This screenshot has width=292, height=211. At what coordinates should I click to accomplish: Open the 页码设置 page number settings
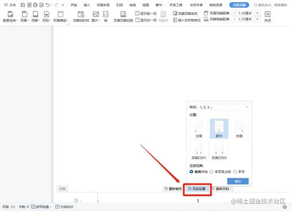point(198,189)
